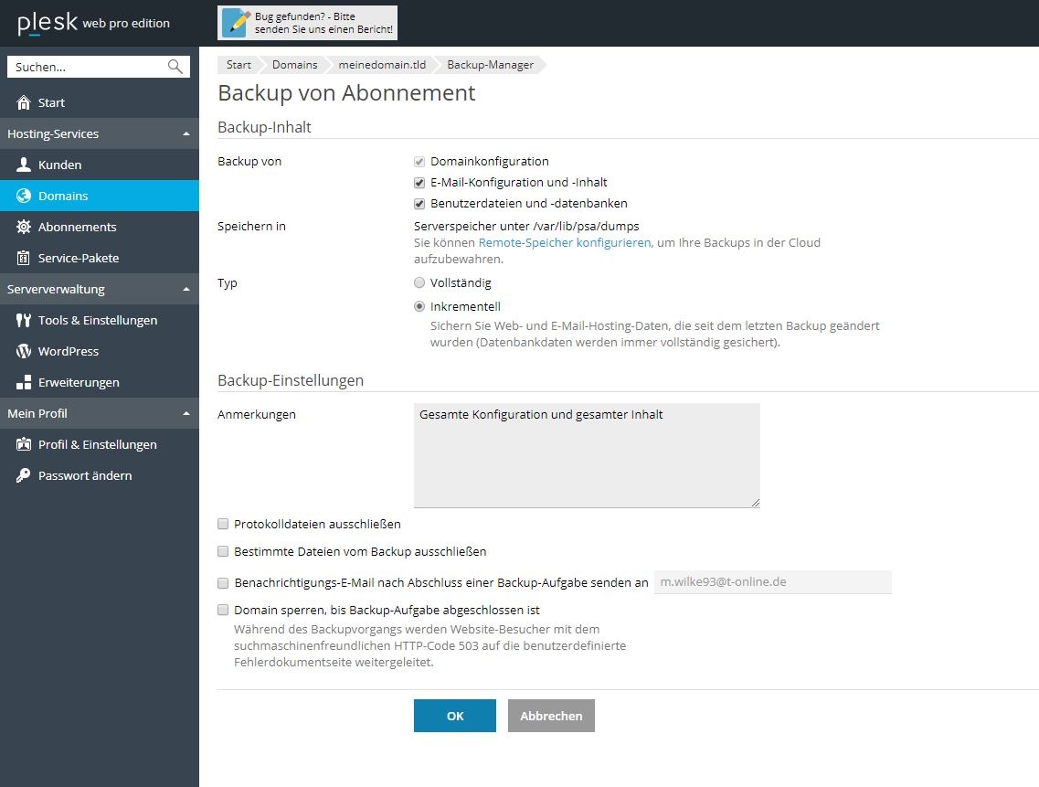The width and height of the screenshot is (1039, 787).
Task: Click the bug report pencil icon
Action: (236, 23)
